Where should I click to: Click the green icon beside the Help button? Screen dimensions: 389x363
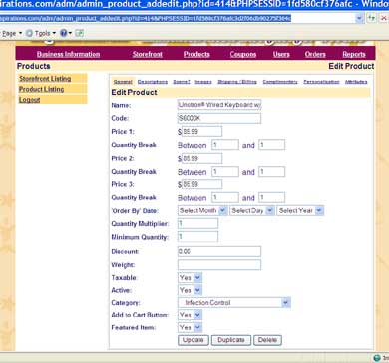click(x=79, y=33)
